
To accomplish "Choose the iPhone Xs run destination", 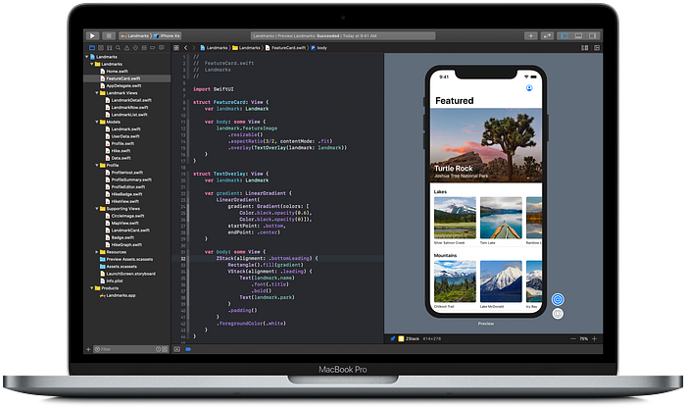I will point(168,36).
